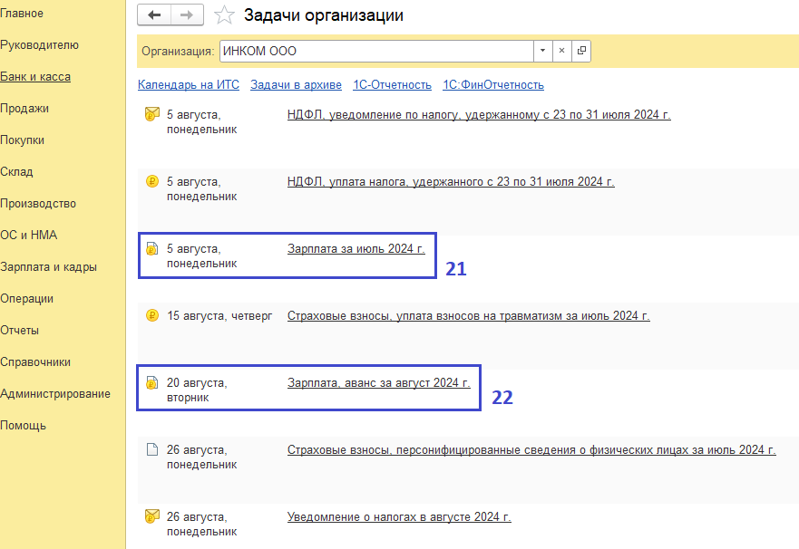This screenshot has height=549, width=799.
Task: Add page to favorites with star icon
Action: (x=225, y=15)
